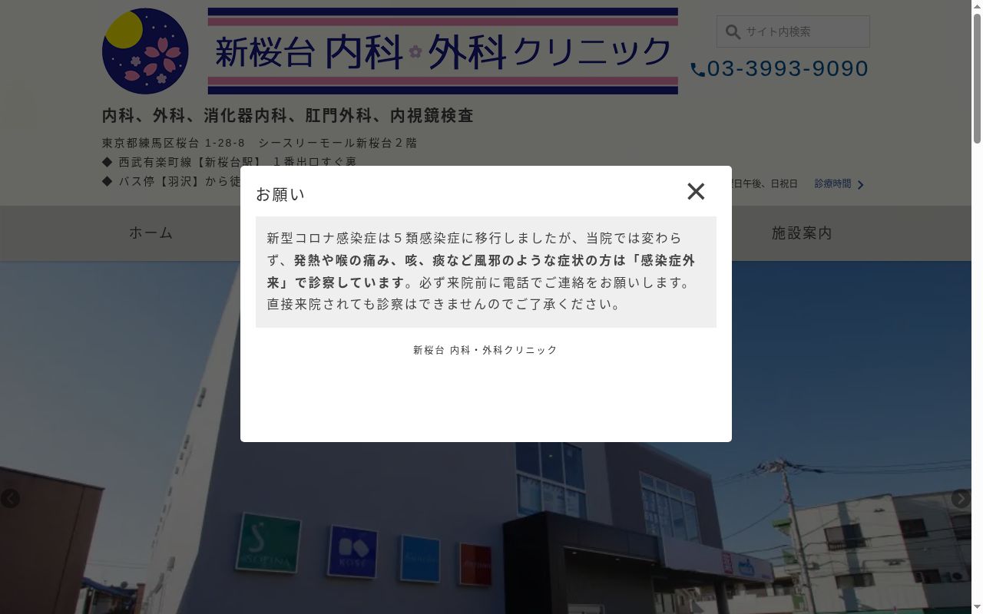Go to next slide arrow
Screen dimensions: 983x614
click(961, 498)
